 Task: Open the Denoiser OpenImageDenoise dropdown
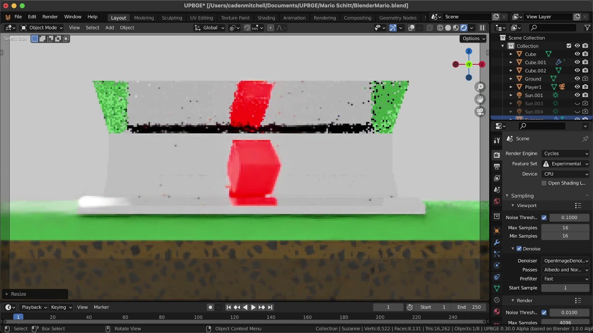click(566, 261)
